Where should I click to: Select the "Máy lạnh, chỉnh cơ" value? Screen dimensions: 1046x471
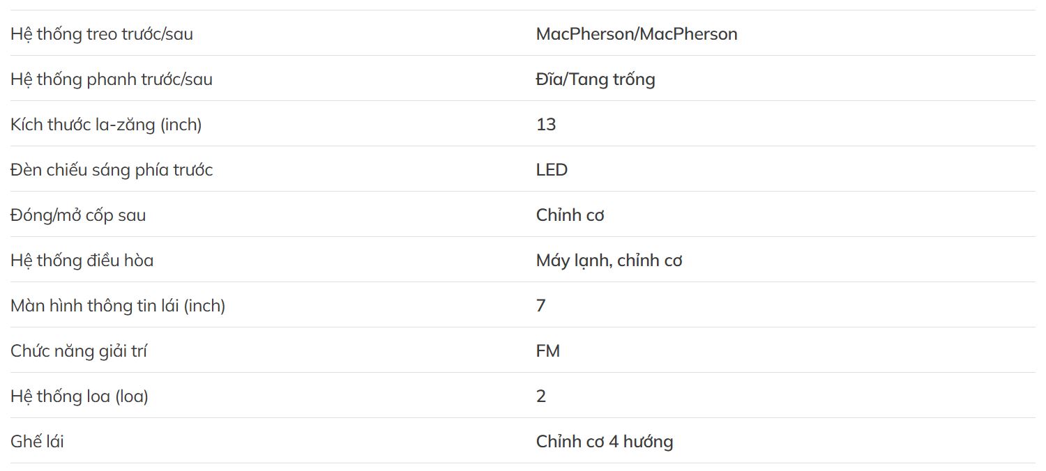pos(609,261)
